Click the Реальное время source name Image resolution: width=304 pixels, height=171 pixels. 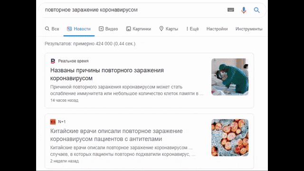[73, 61]
